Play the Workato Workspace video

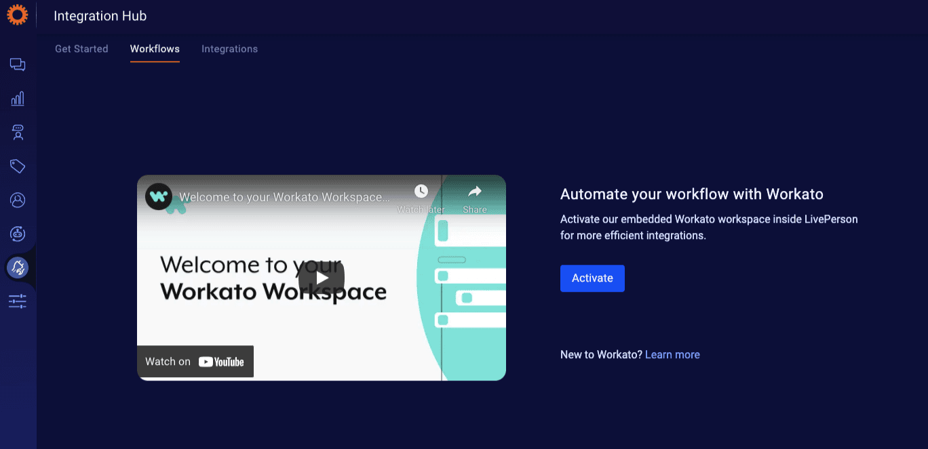322,278
